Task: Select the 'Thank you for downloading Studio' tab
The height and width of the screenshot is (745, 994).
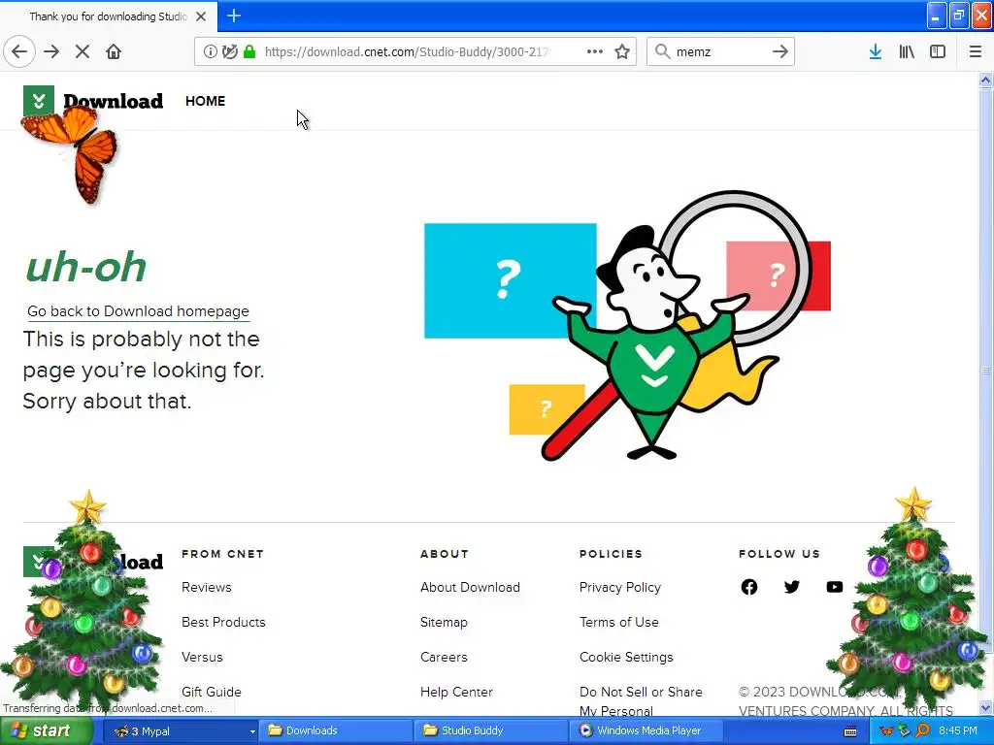Action: [x=109, y=16]
